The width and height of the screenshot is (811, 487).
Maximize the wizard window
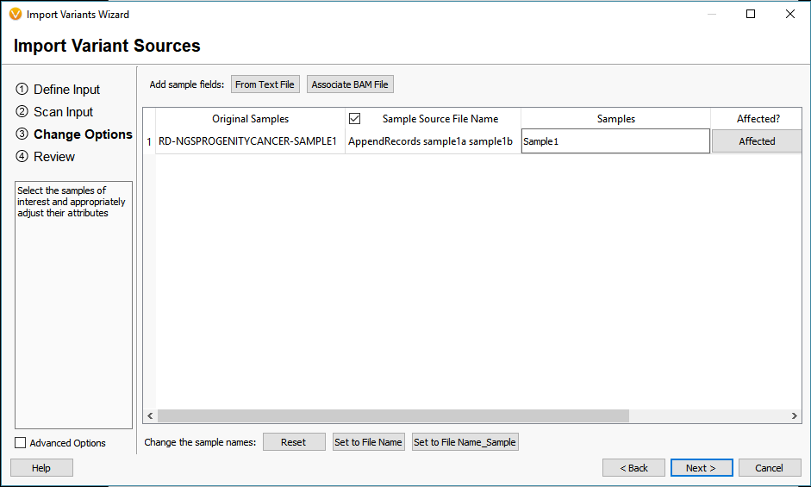click(x=751, y=14)
